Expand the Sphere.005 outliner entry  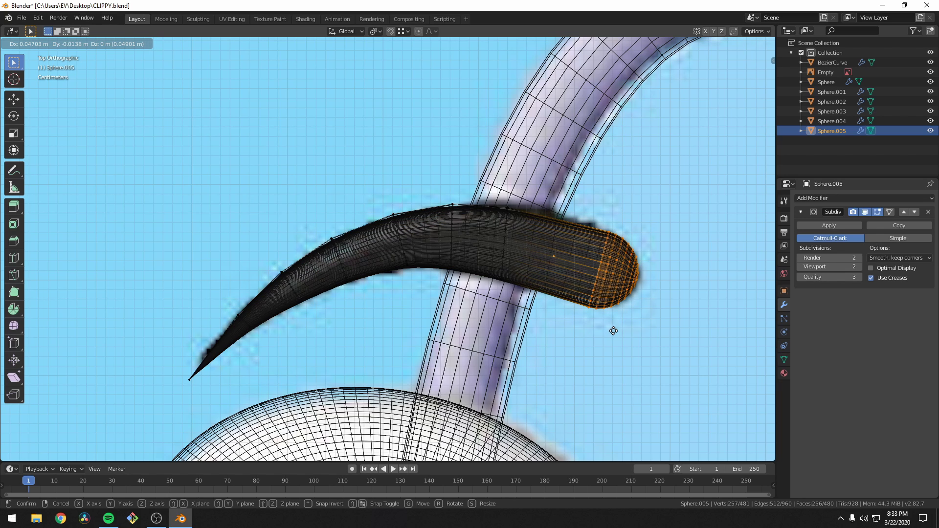pyautogui.click(x=801, y=131)
